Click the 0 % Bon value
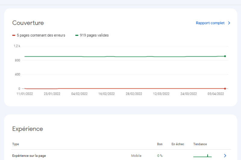 pyautogui.click(x=160, y=156)
